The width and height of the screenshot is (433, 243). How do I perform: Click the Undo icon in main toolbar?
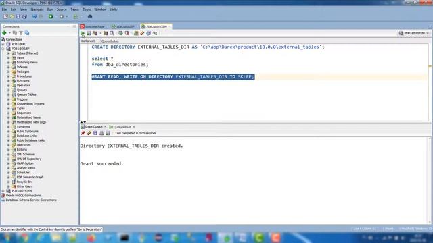[35, 16]
